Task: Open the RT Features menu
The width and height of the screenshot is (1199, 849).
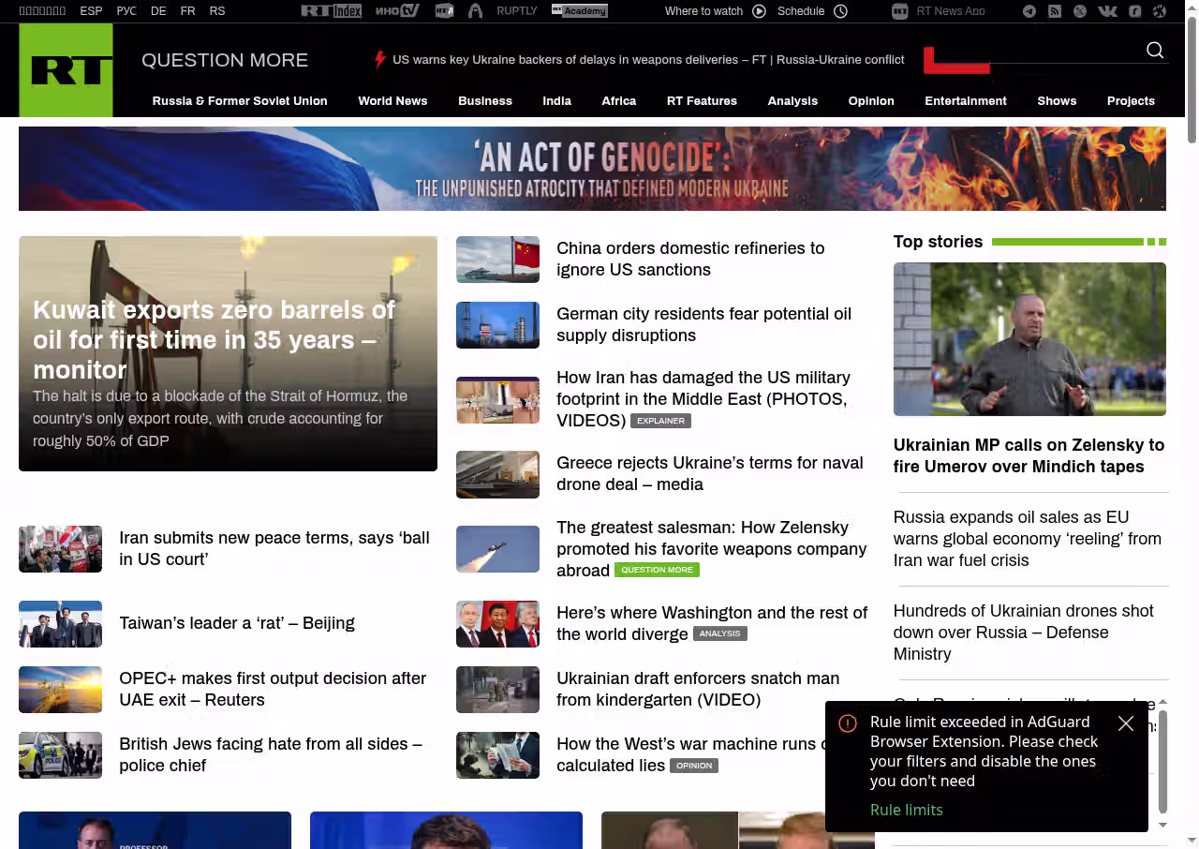Action: pyautogui.click(x=702, y=101)
